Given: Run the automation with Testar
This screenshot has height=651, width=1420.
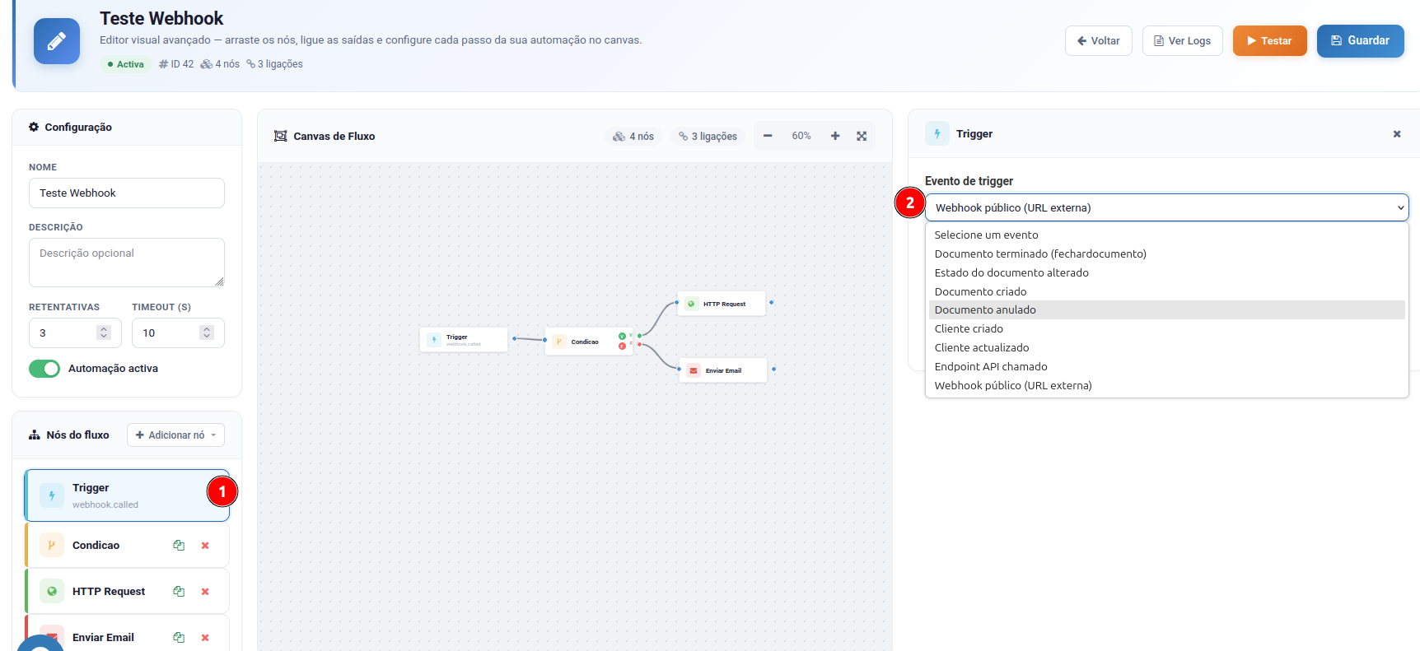Looking at the screenshot, I should click(1270, 41).
